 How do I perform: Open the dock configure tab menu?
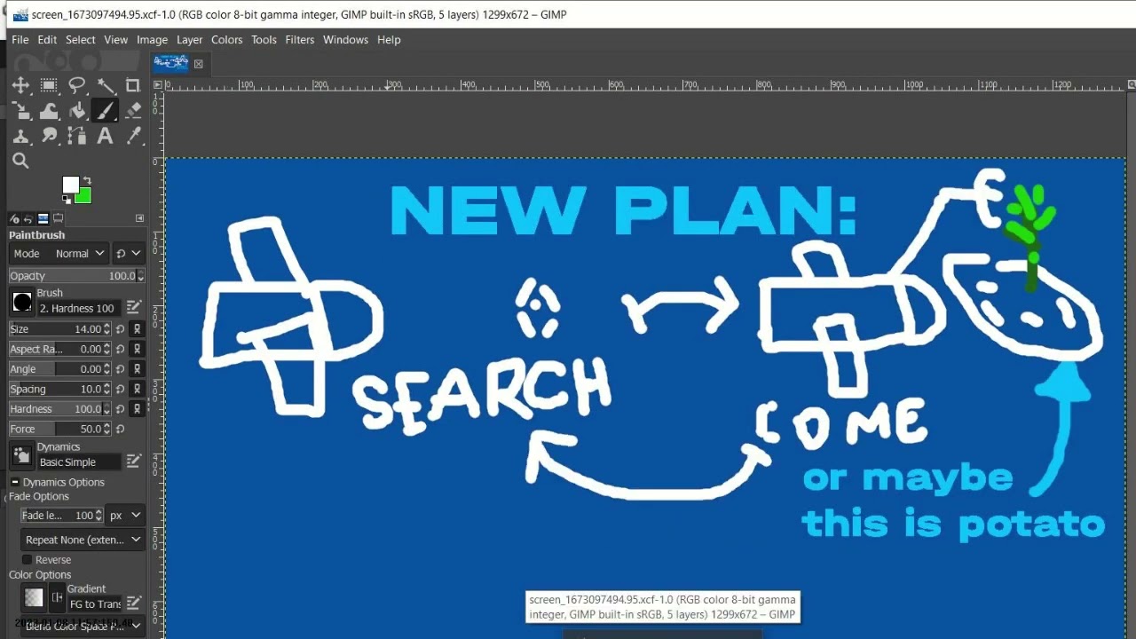[x=139, y=218]
